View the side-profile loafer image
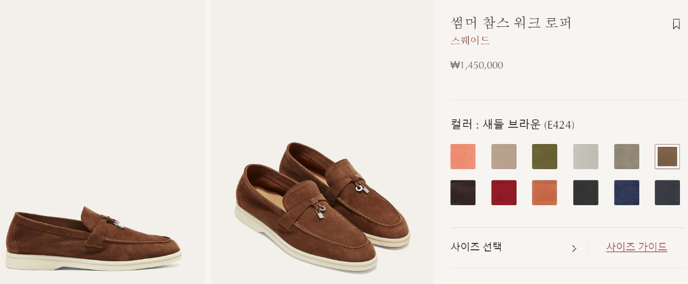This screenshot has height=284, width=688. click(103, 142)
